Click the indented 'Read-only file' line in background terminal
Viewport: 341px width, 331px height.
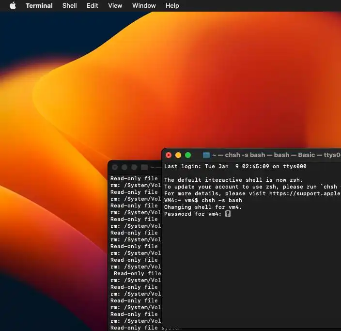(138, 273)
